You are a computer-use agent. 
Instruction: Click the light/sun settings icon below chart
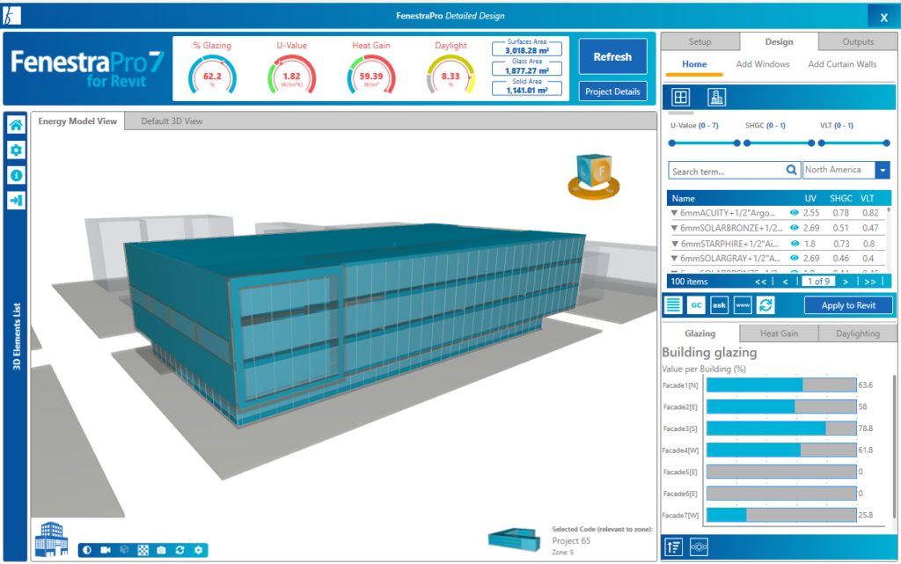(x=699, y=546)
